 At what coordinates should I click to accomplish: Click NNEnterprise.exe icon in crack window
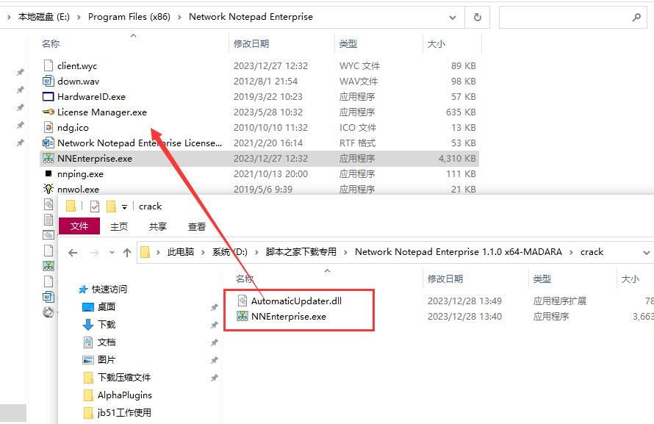pyautogui.click(x=242, y=316)
